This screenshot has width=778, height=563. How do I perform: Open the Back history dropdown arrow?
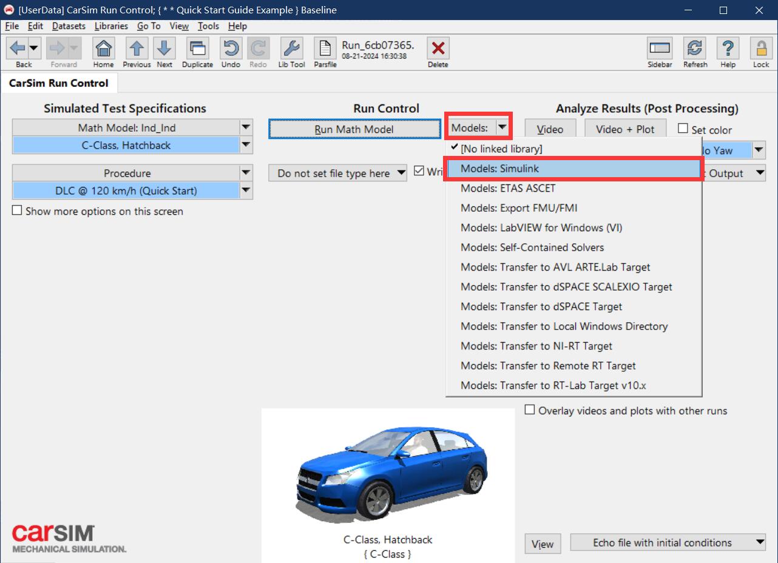(33, 48)
